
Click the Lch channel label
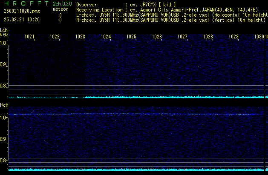(x=4, y=30)
